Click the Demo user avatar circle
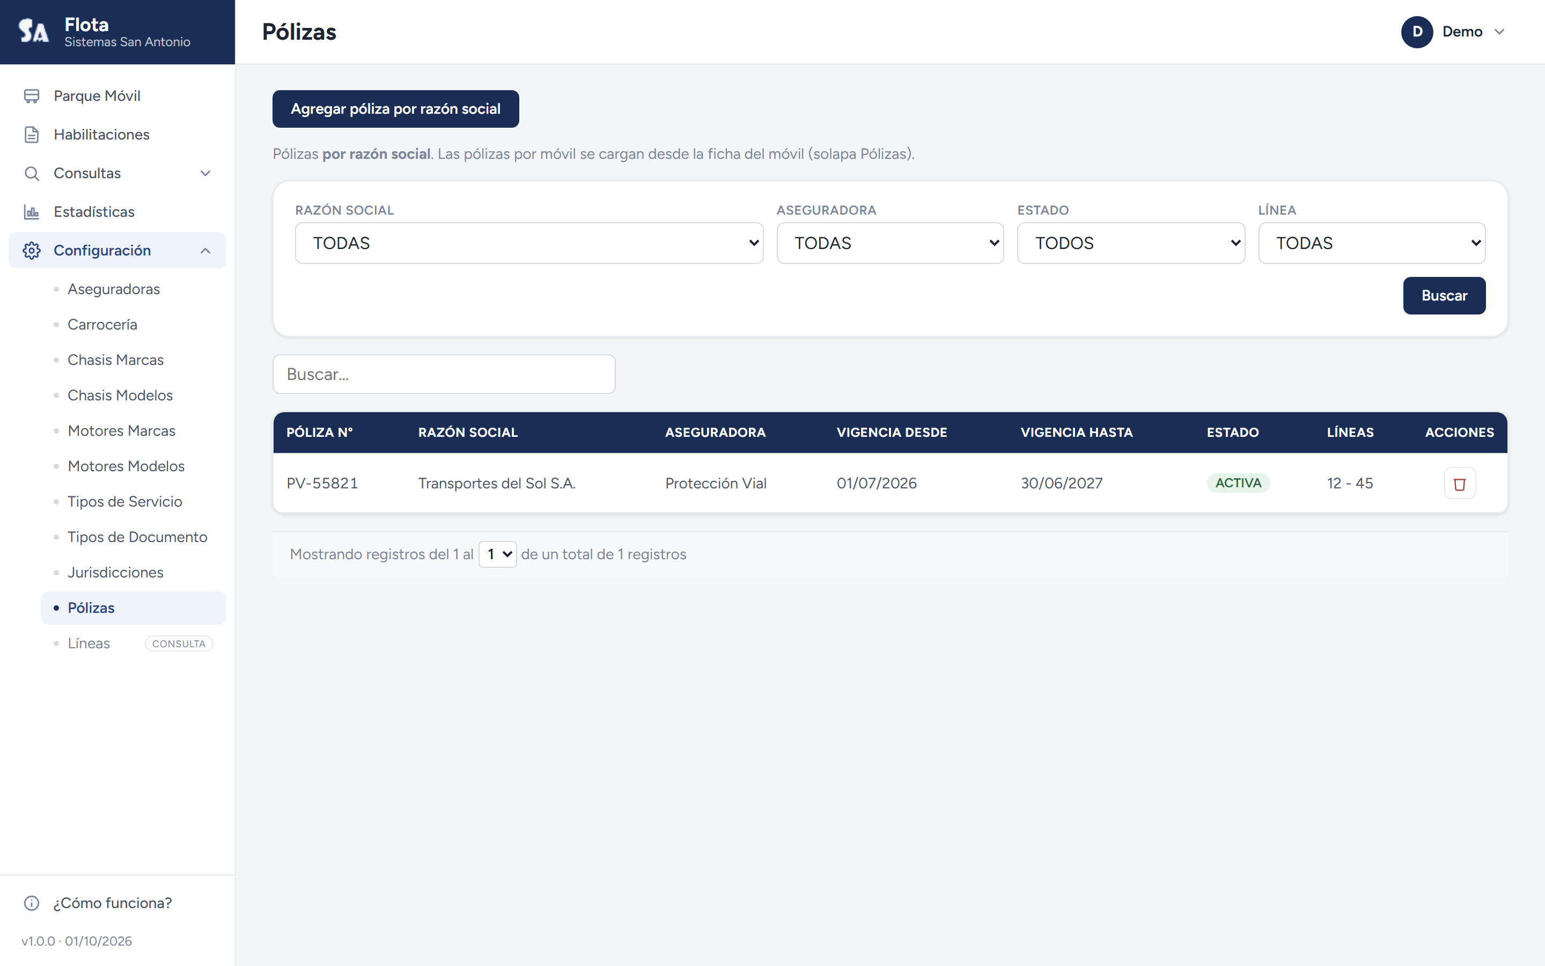 1417,32
